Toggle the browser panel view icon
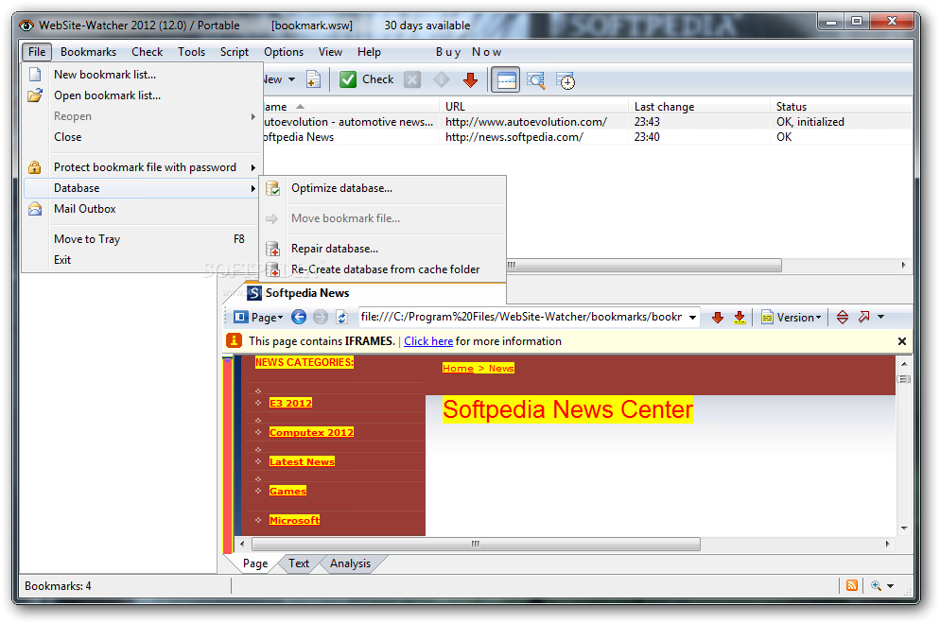Image resolution: width=940 pixels, height=624 pixels. (x=506, y=79)
